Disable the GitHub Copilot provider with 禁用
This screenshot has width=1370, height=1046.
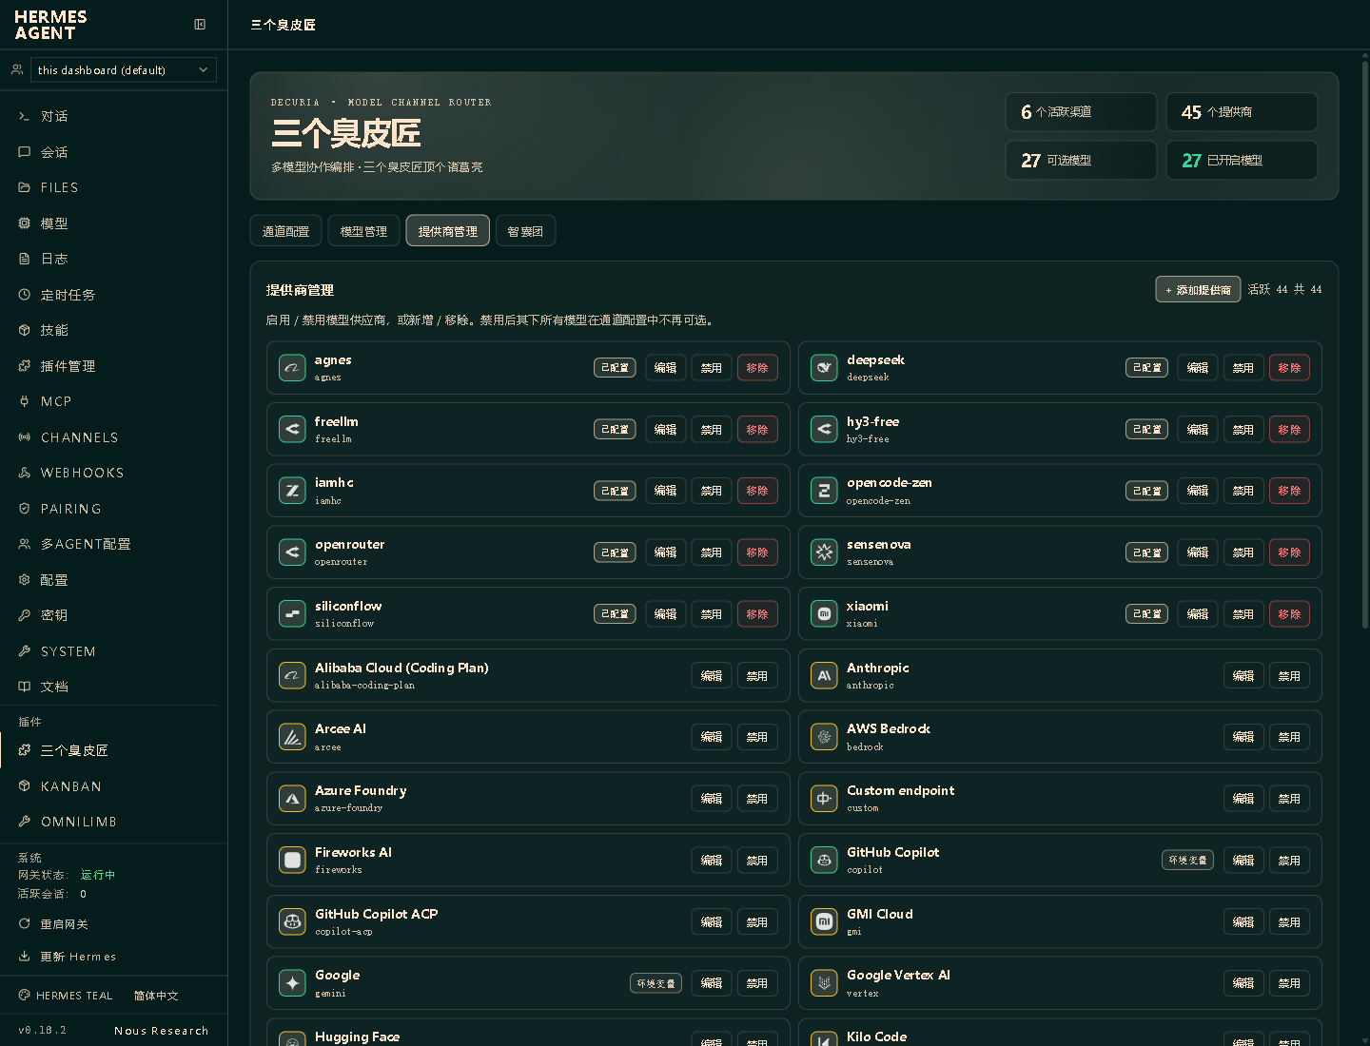pos(1289,861)
